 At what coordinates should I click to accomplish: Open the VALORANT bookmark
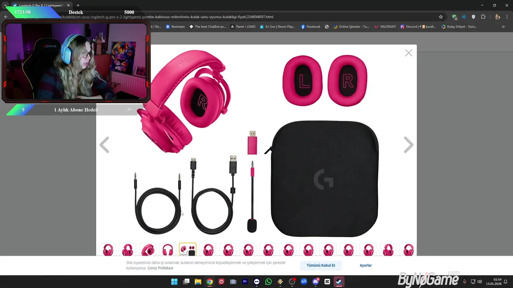tap(385, 27)
